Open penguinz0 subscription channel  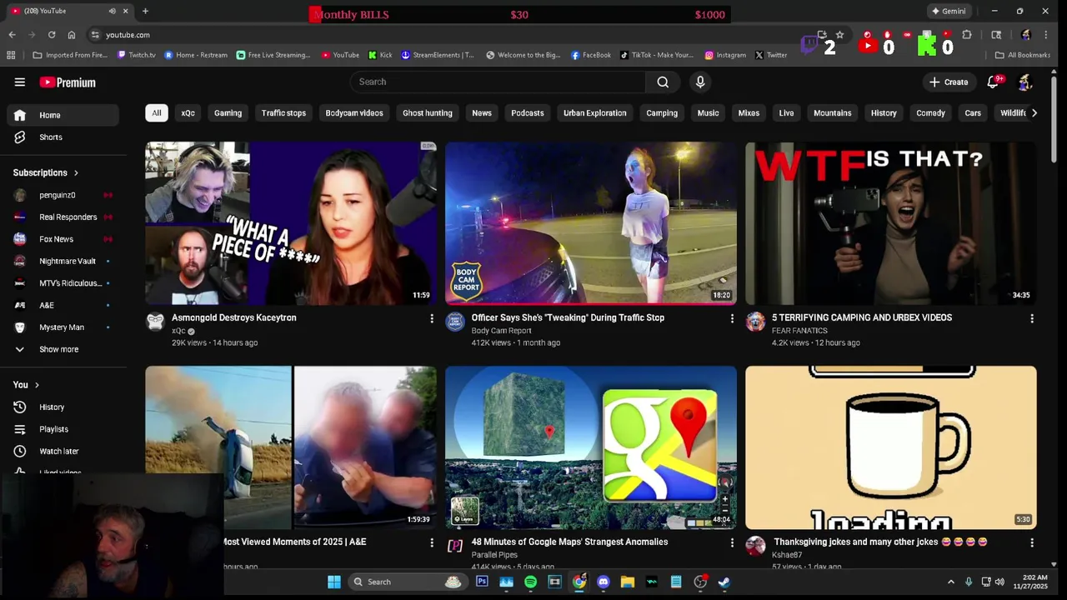[x=63, y=195]
